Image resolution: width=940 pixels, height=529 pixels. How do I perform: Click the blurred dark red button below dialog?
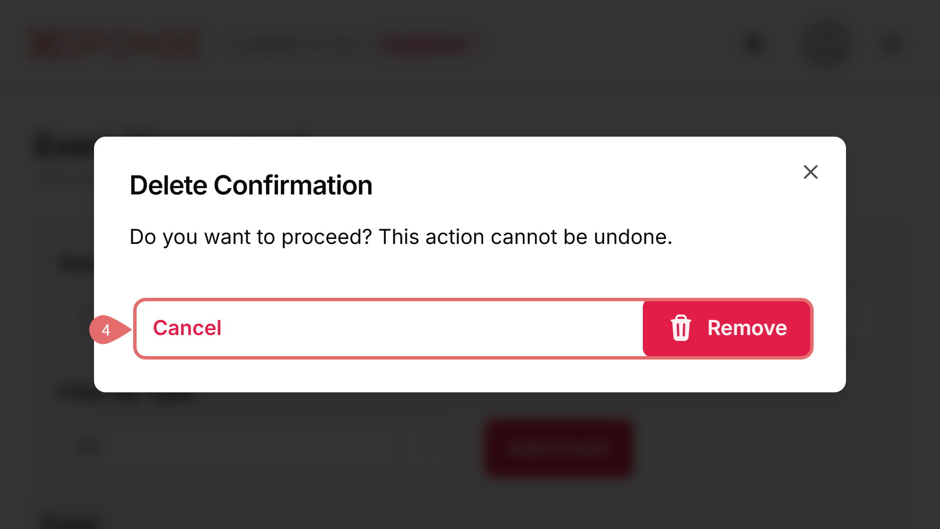coord(559,448)
